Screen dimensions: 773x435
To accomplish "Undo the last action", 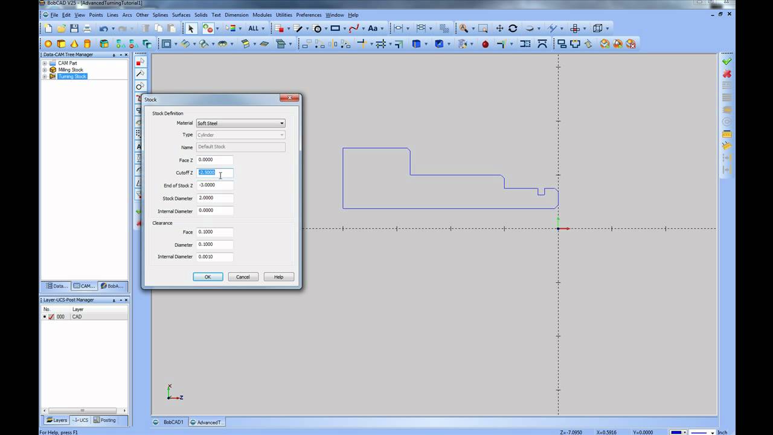I will click(x=104, y=28).
